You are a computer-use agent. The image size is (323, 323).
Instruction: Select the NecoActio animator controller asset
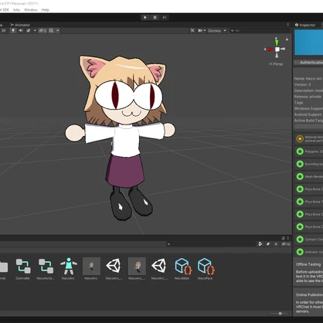coord(46,269)
